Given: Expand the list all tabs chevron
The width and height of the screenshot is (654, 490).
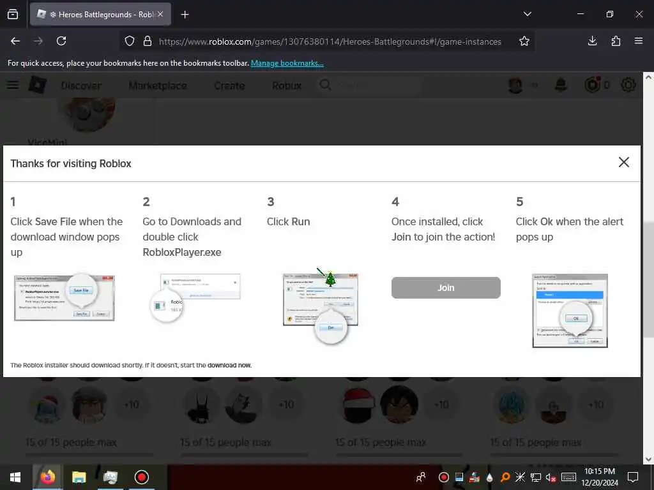Looking at the screenshot, I should [x=527, y=14].
